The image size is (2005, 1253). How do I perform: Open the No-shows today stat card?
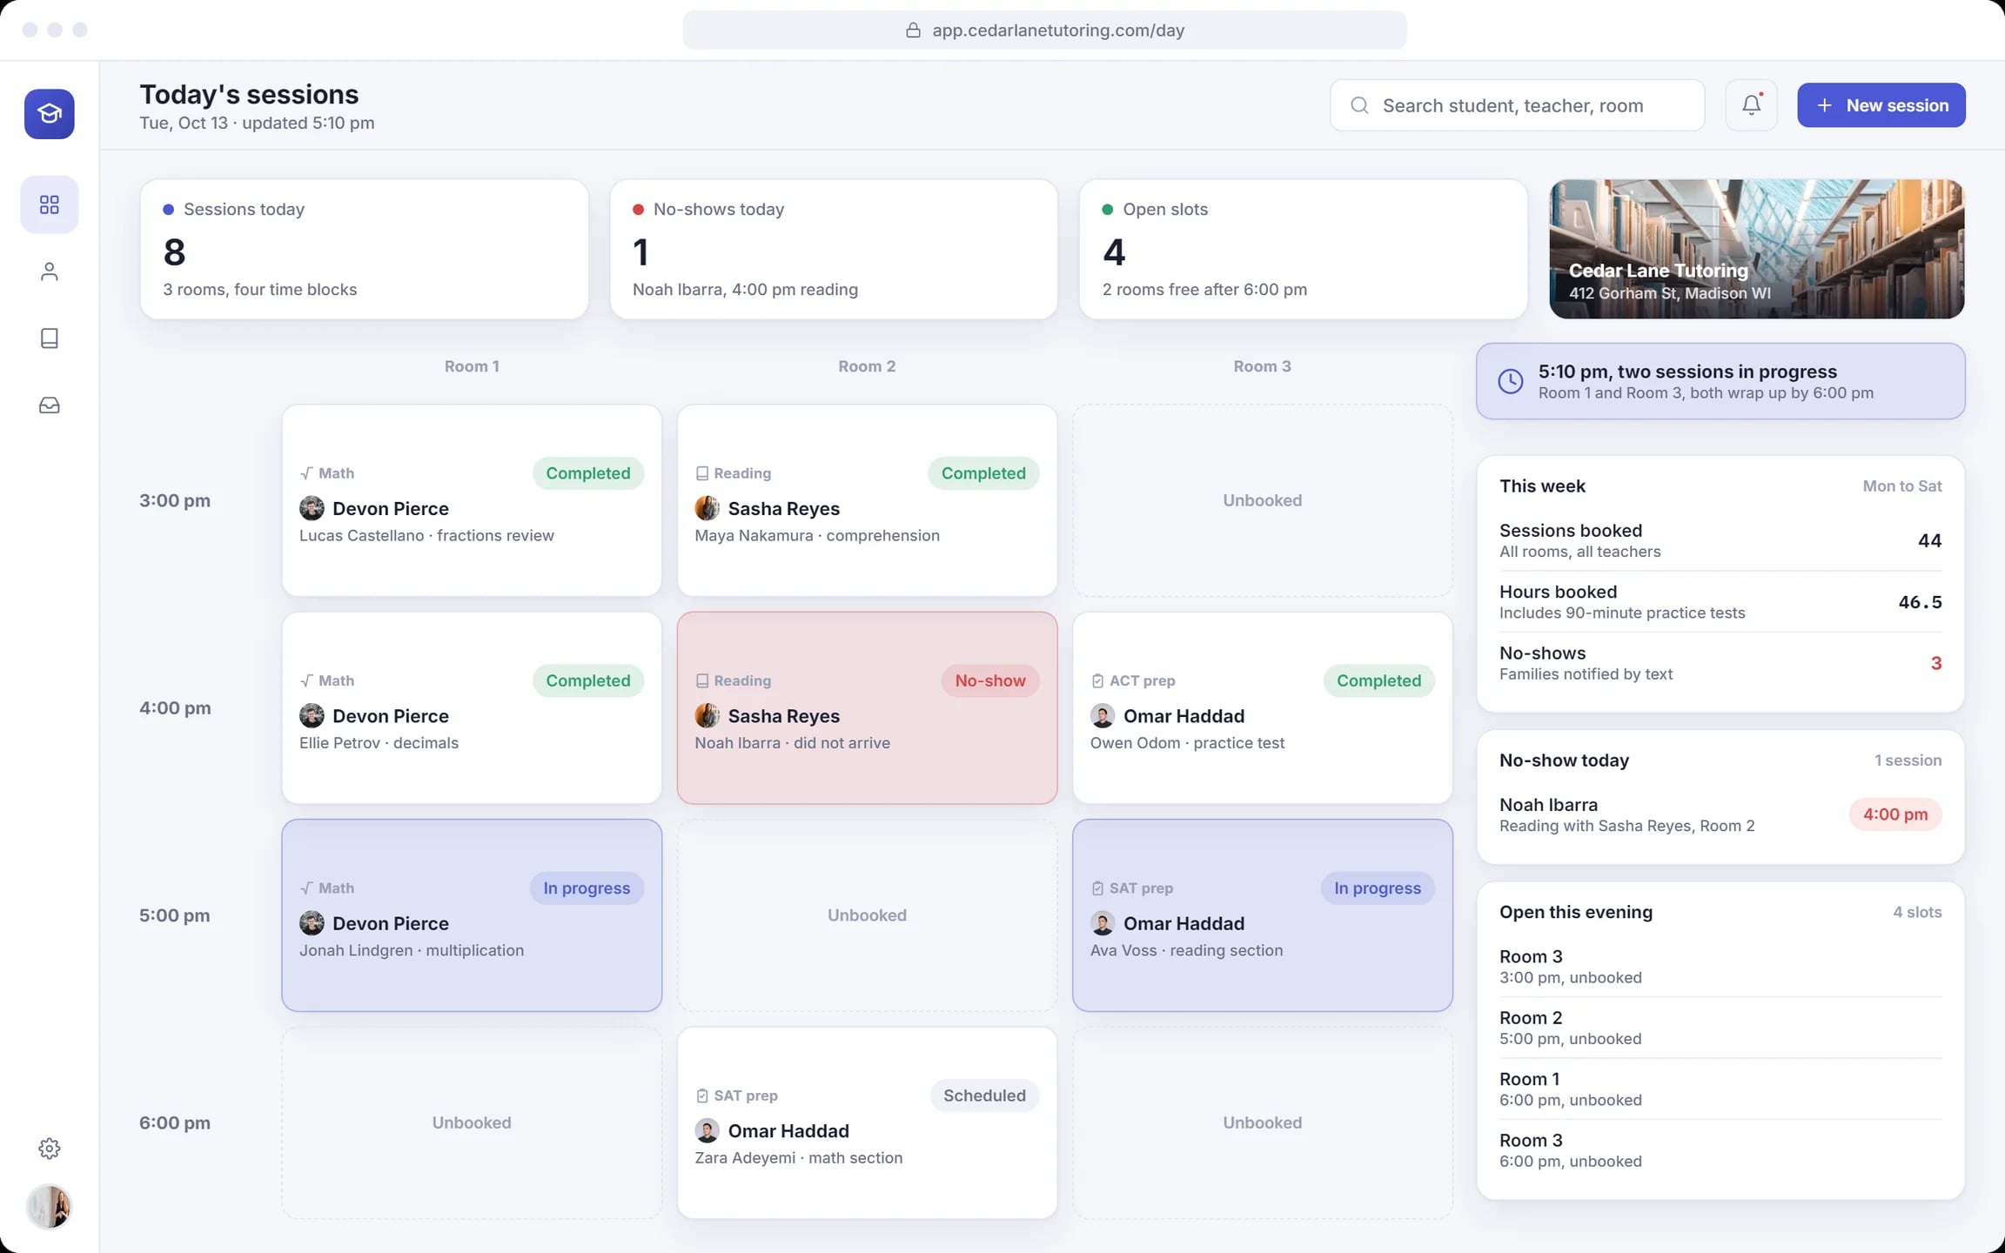(x=833, y=249)
